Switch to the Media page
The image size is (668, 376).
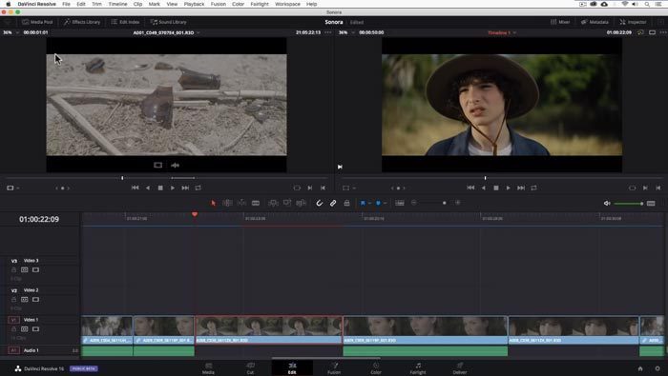click(208, 368)
